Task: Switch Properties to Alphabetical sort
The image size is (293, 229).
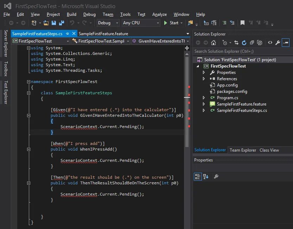Action: (x=206, y=177)
